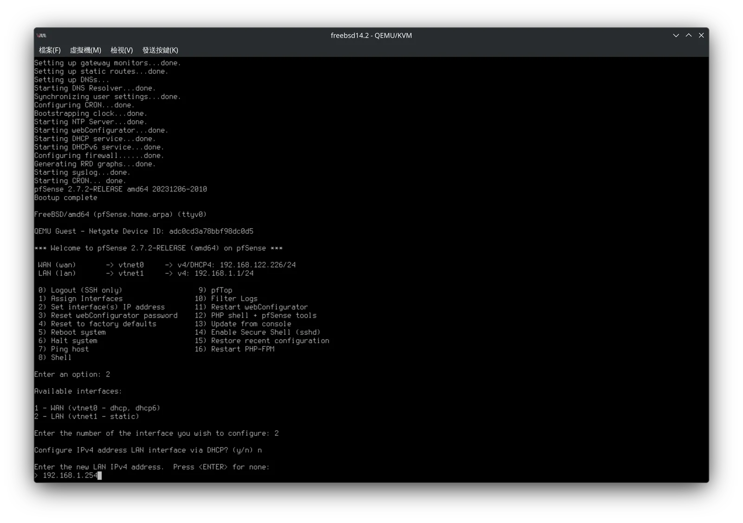Click menu entry '15) Restore recent configuration'
This screenshot has width=743, height=523.
tap(262, 340)
